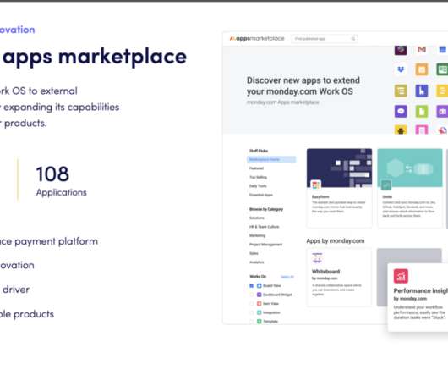Enable the Dashboard Widget checkbox

[251, 295]
